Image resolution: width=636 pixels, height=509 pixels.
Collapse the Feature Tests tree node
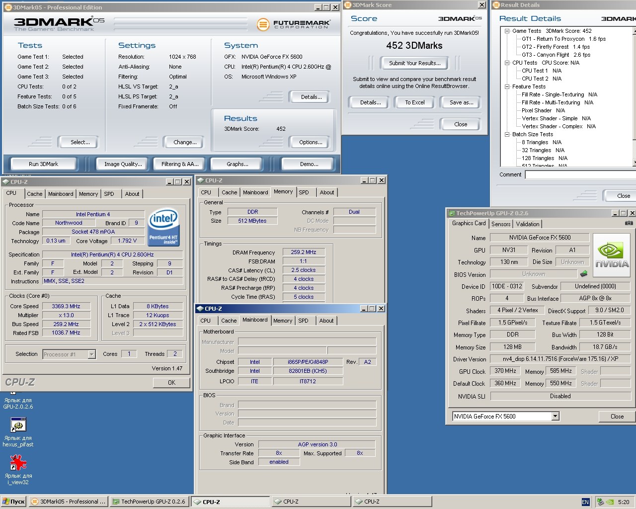(507, 86)
